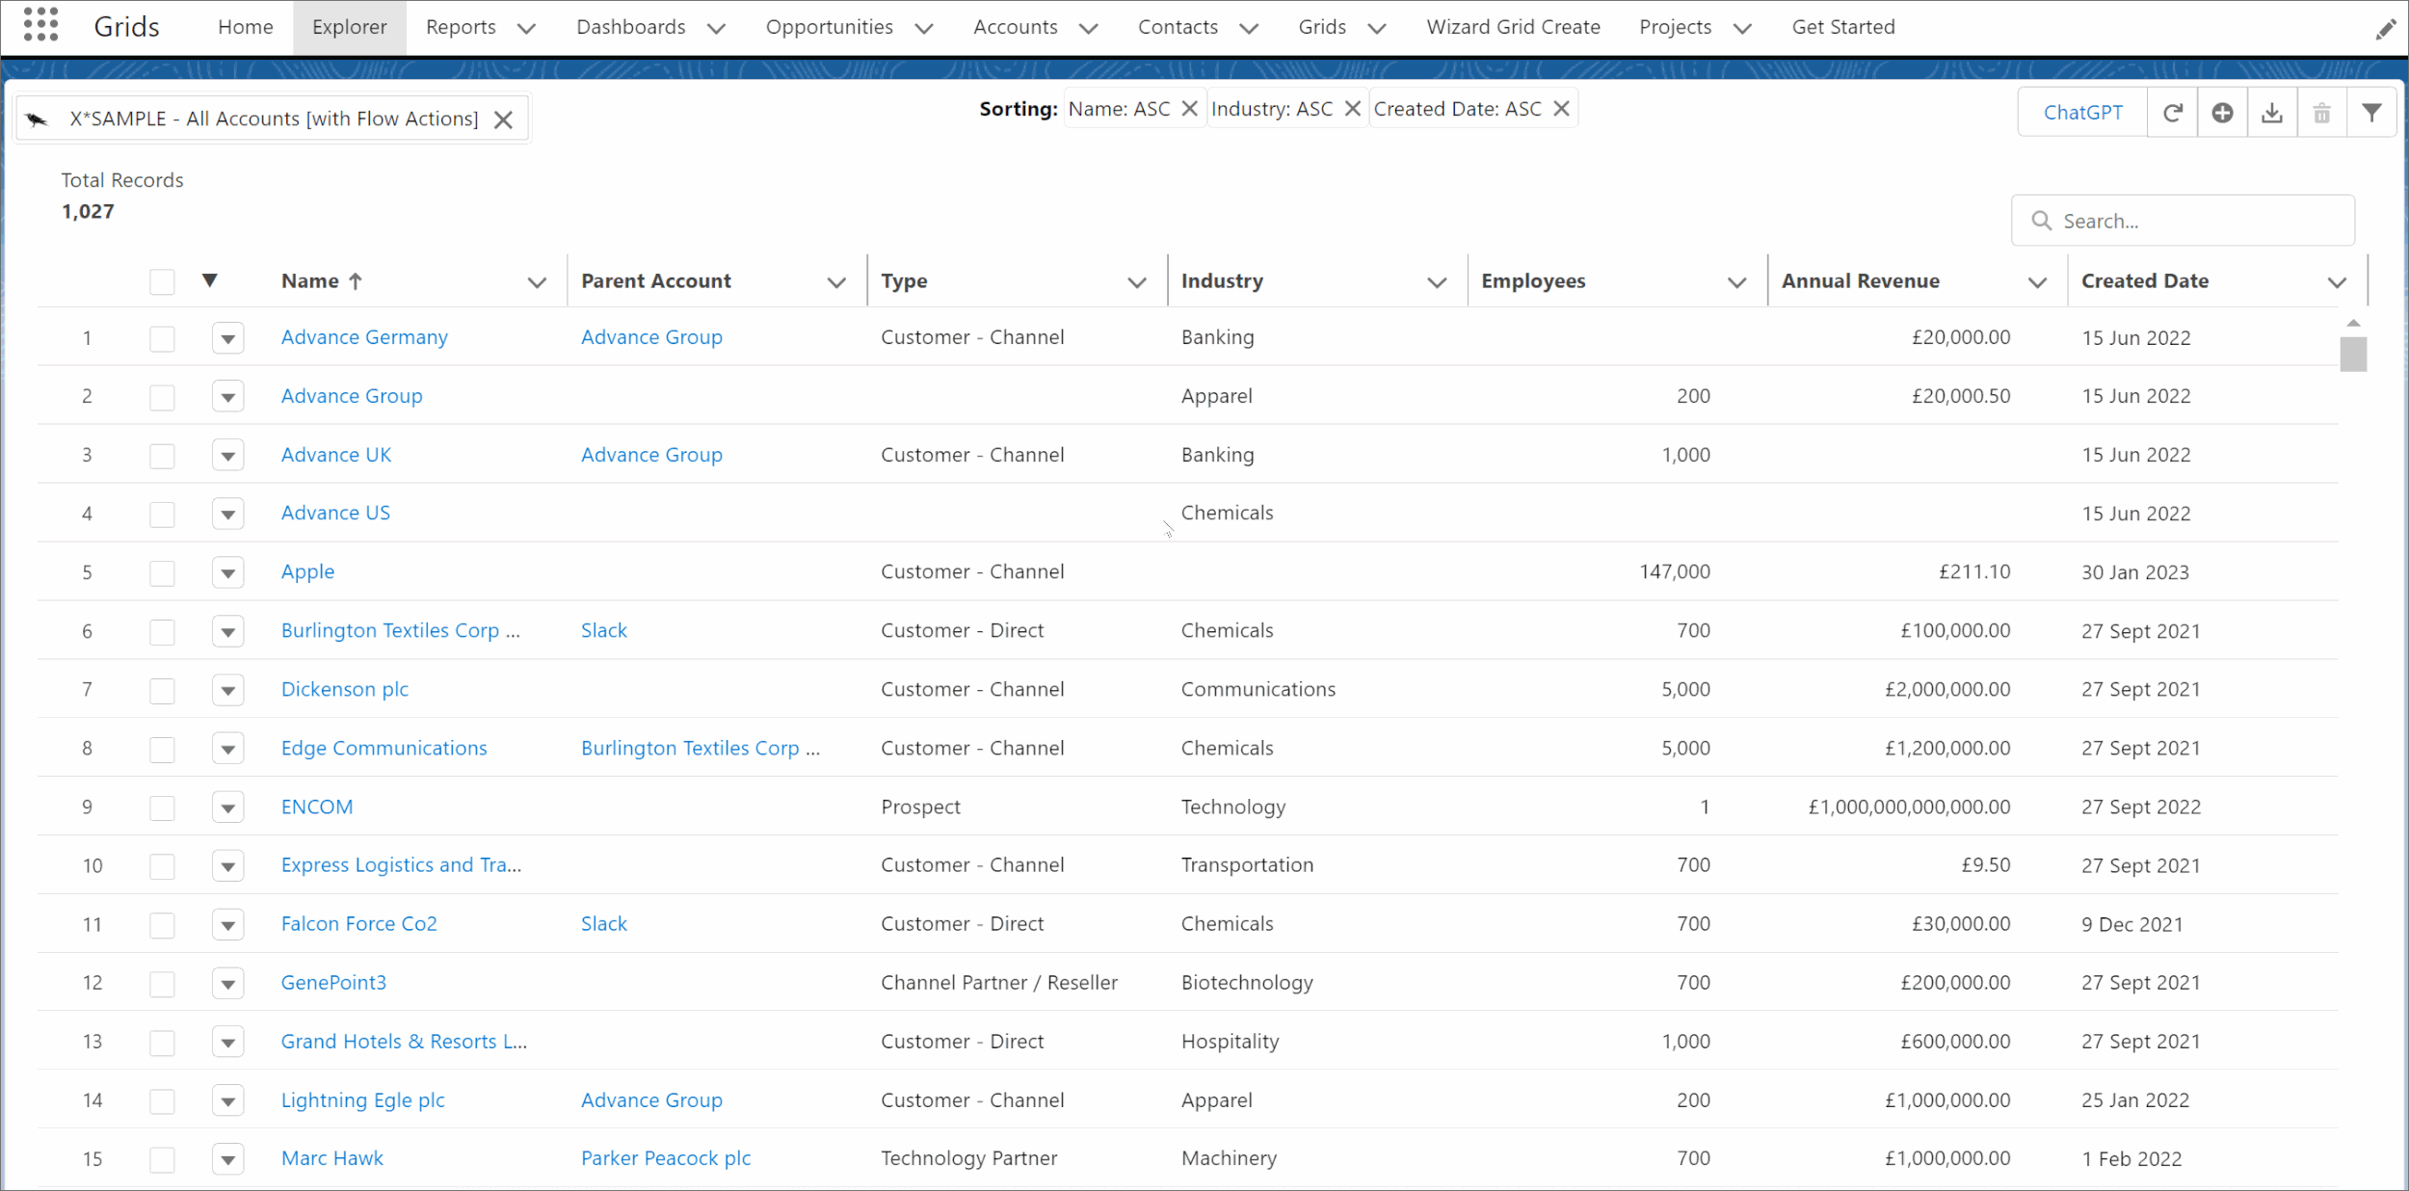Add a new record with plus icon
The height and width of the screenshot is (1191, 2409).
click(x=2222, y=113)
